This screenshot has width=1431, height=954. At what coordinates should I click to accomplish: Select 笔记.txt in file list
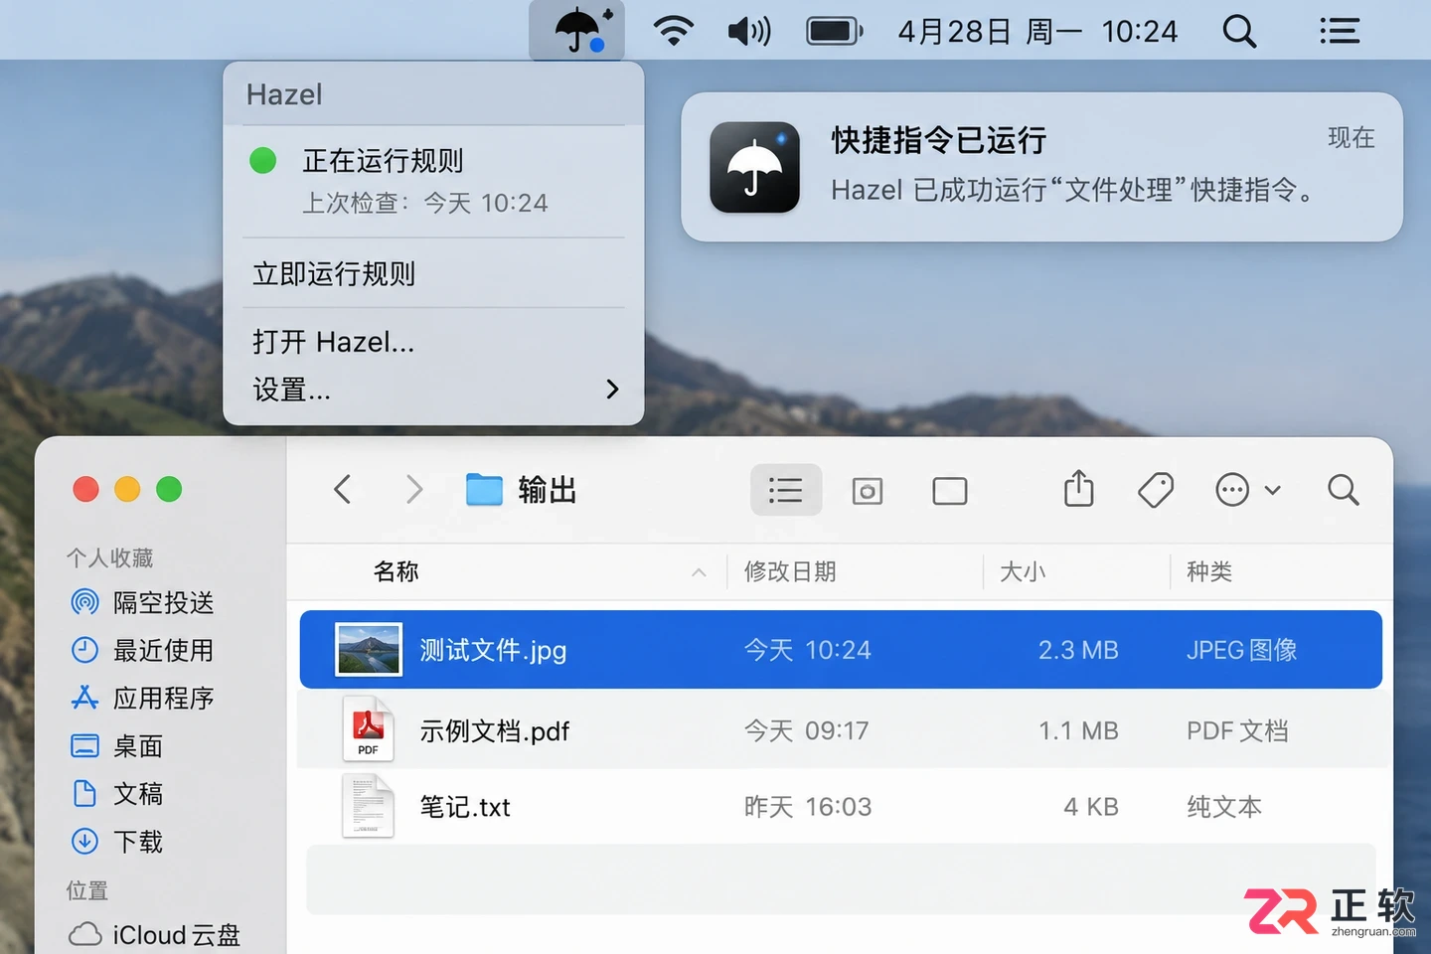pos(841,806)
